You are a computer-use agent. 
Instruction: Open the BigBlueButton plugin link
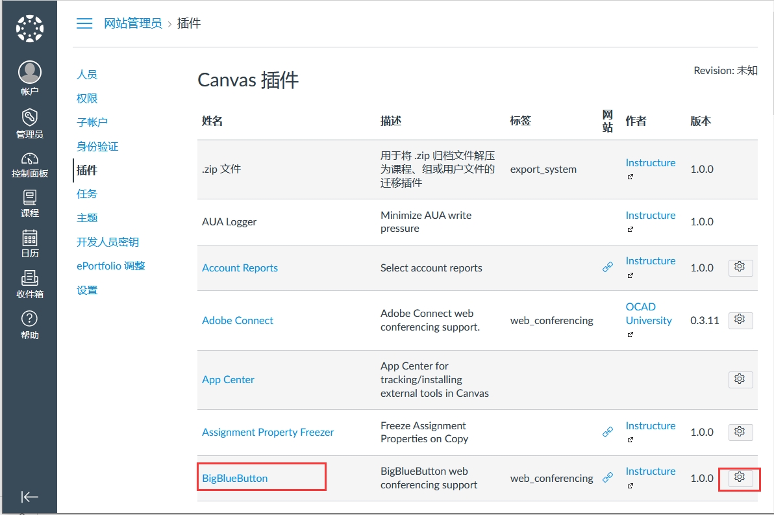pos(235,479)
